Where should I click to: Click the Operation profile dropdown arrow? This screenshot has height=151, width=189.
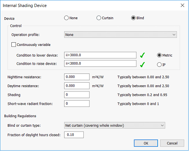coord(174,35)
